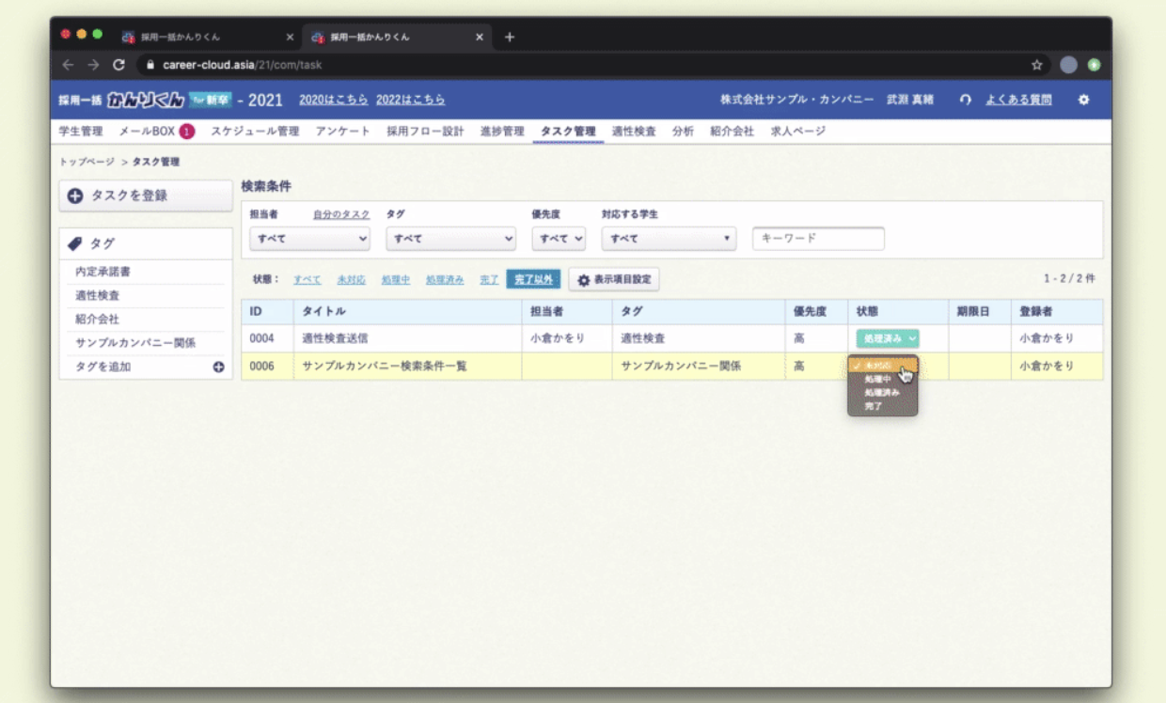
Task: Open the 優先度 filter dropdown
Action: tap(559, 239)
